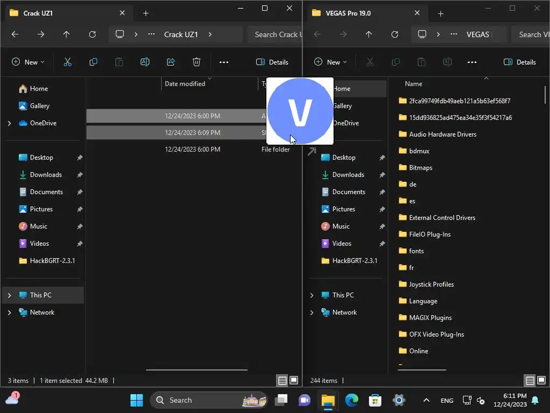Close the Crack UZ1 tab
Screen dimensions: 550x413
tap(122, 13)
